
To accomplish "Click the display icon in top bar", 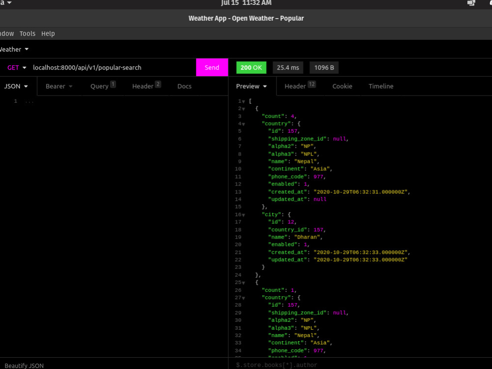I will [471, 3].
